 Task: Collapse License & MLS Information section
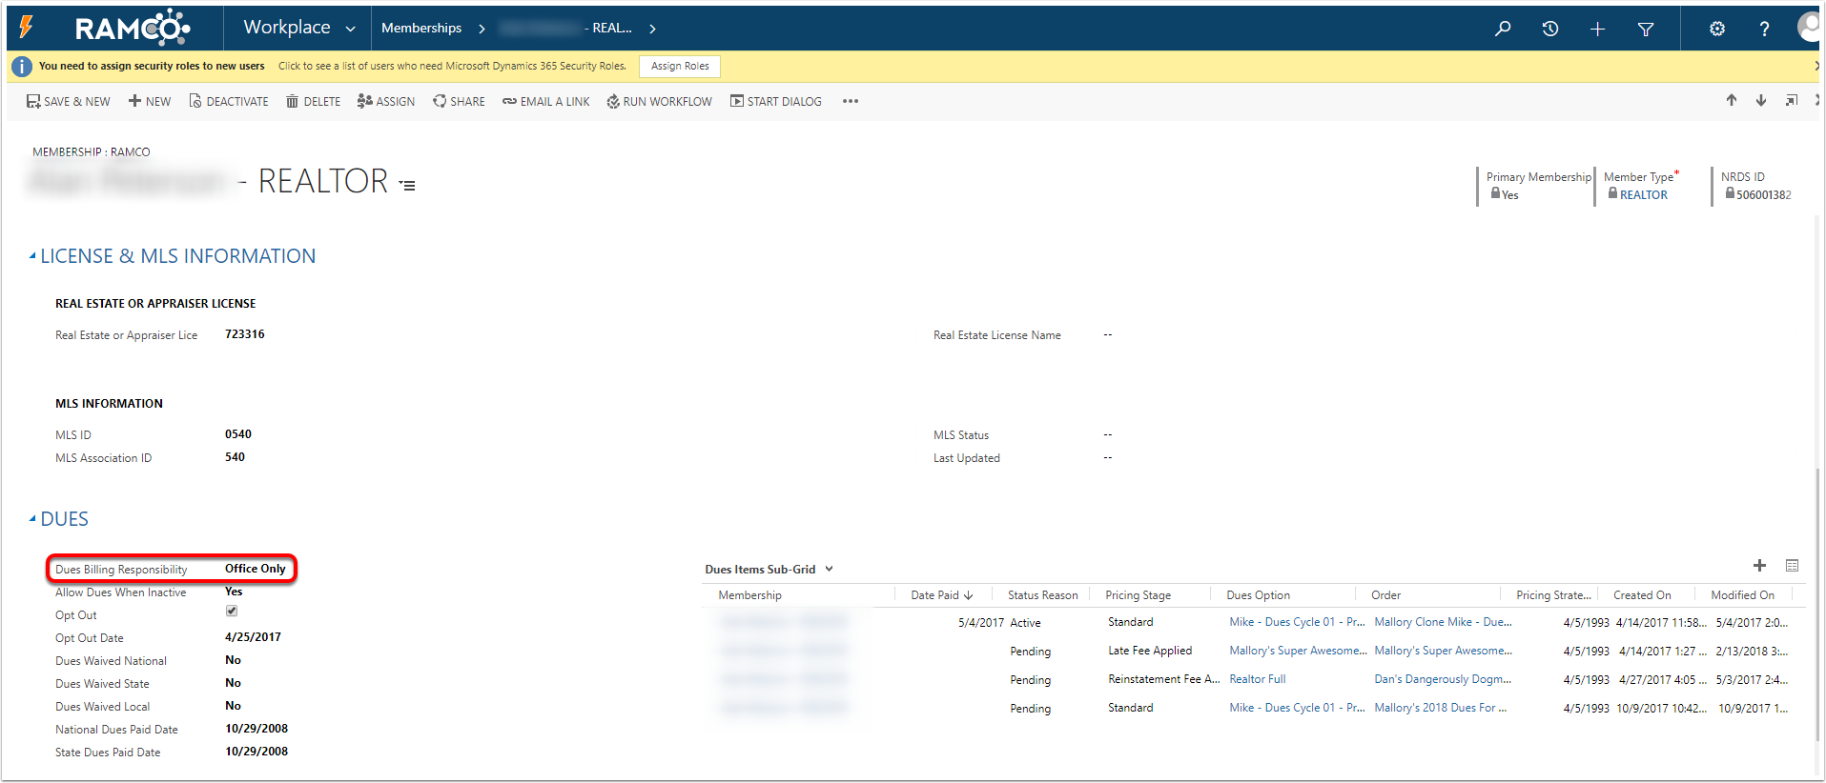32,256
